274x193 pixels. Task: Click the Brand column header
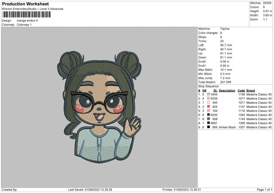click(x=251, y=91)
